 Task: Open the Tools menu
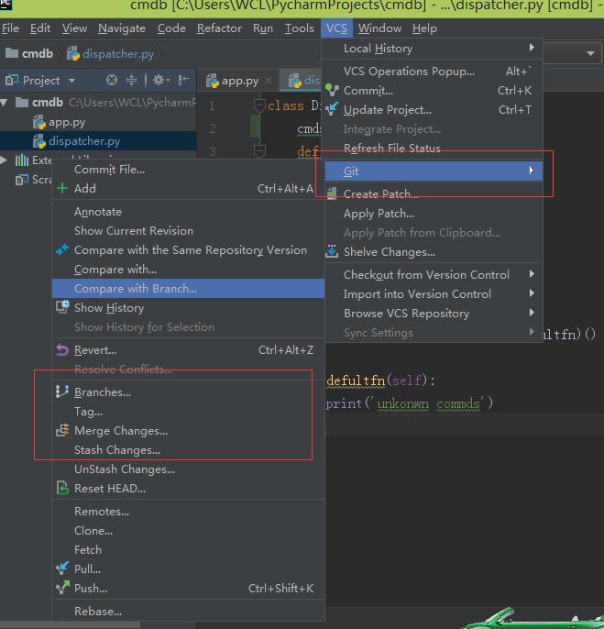pos(299,28)
